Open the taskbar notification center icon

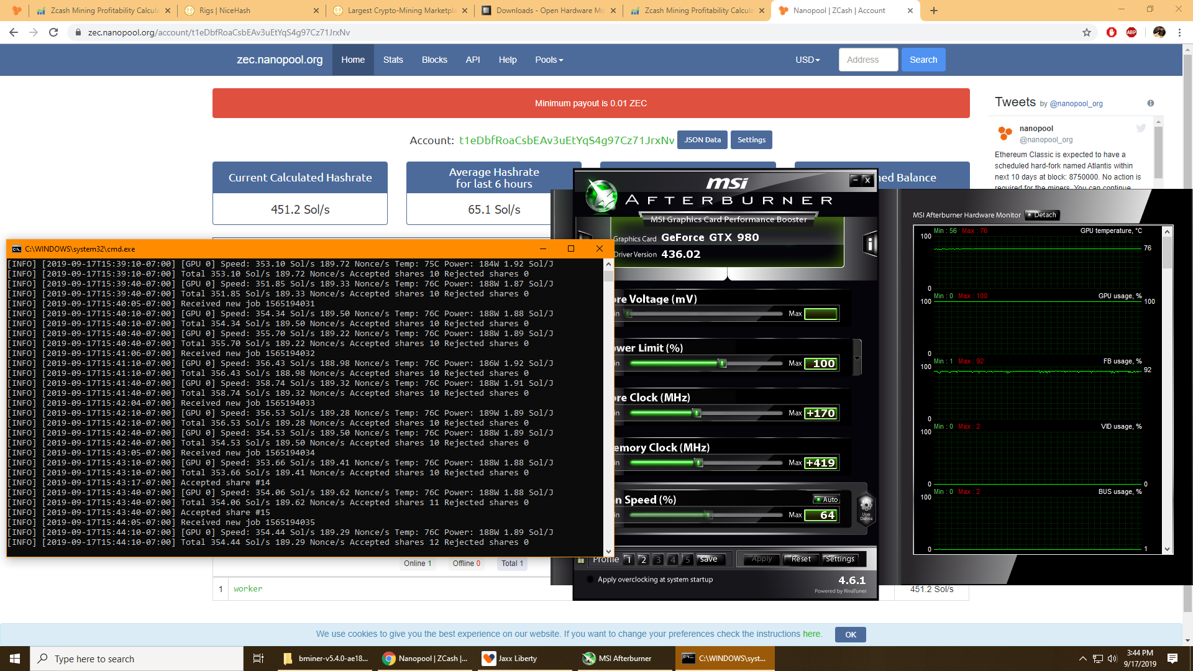[1172, 659]
